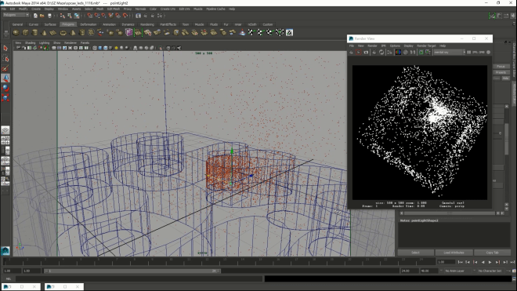Redo previous render in Render View
517x291 pixels.
[351, 53]
